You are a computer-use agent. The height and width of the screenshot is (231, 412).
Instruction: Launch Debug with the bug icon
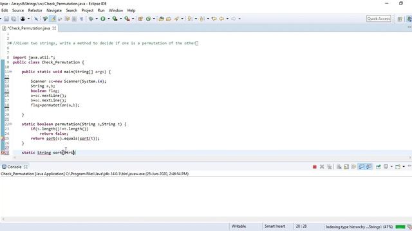91,19
